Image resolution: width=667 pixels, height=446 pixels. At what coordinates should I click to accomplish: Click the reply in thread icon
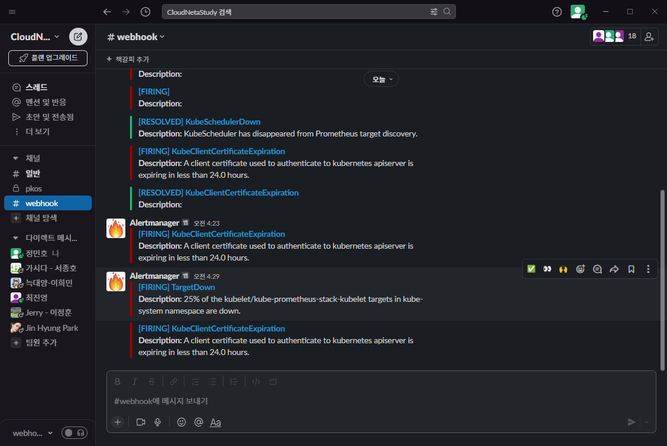pyautogui.click(x=597, y=269)
